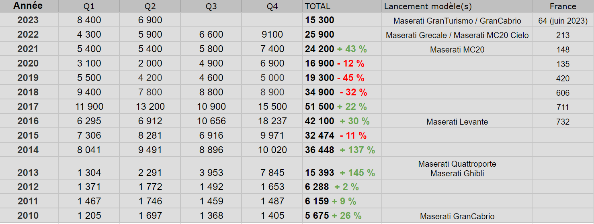The image size is (594, 224).
Task: Click the 15 393 + 145 % cell
Action: click(342, 168)
